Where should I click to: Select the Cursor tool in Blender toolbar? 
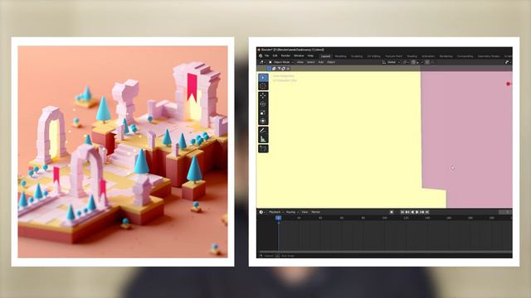(263, 86)
